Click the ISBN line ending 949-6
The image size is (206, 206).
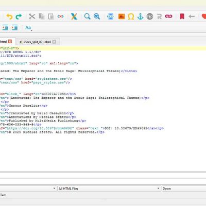(x=21, y=125)
